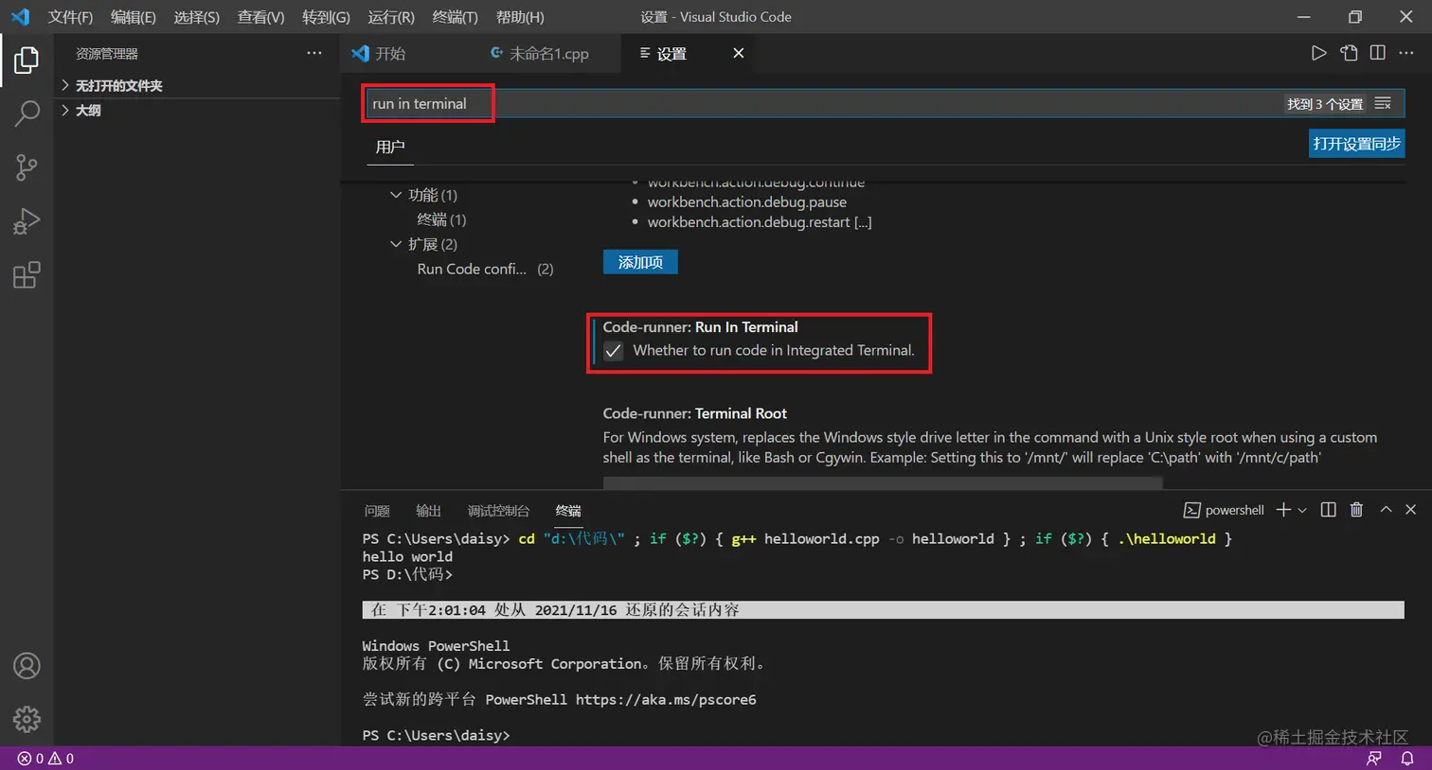
Task: Open the Accounts icon near the bottom
Action: pos(27,666)
